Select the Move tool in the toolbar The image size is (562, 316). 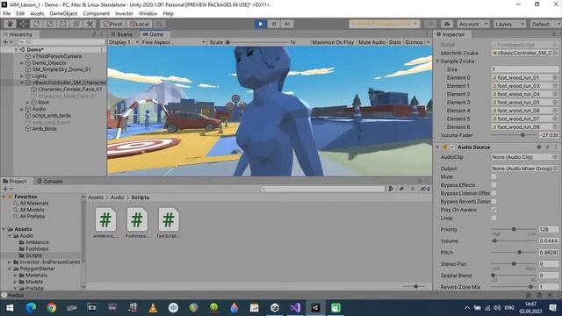click(23, 24)
